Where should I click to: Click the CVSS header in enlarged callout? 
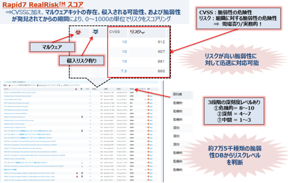tap(114, 32)
